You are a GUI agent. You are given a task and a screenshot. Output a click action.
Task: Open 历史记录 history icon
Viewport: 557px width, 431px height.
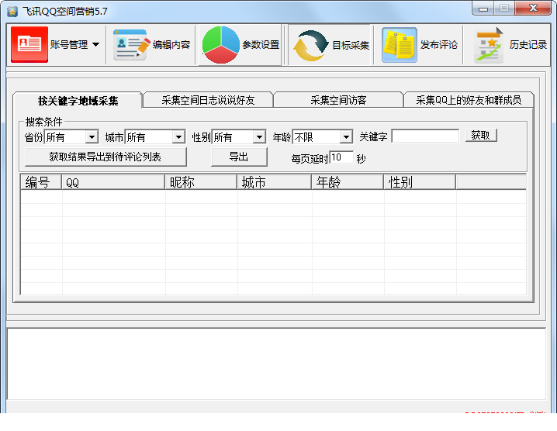point(489,45)
